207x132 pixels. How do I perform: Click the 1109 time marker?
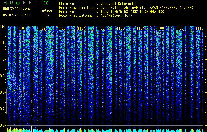180,28
